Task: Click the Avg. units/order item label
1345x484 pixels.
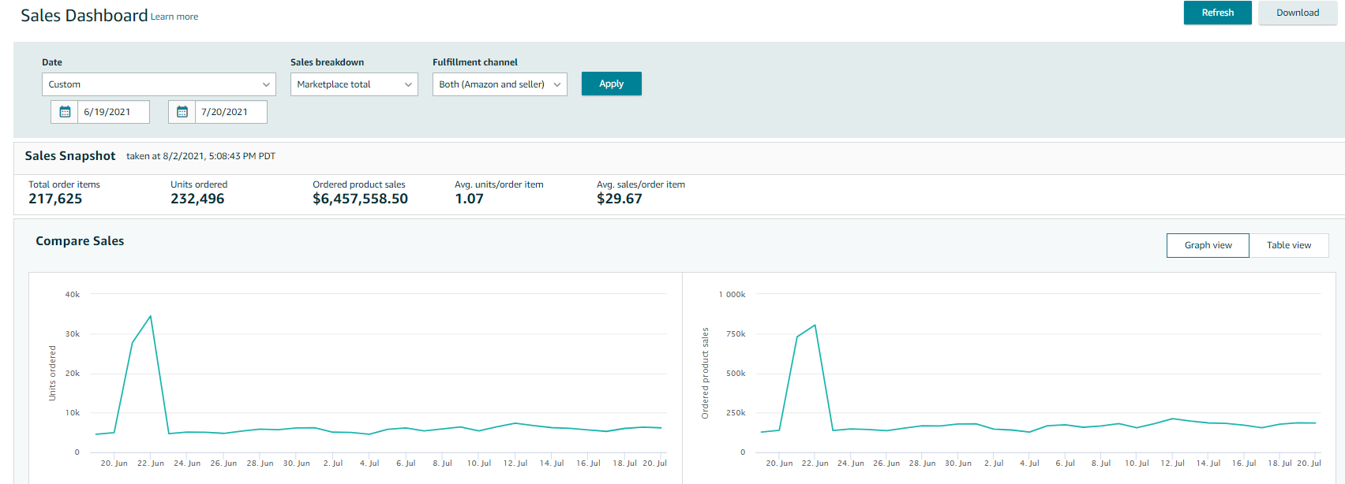Action: tap(499, 184)
